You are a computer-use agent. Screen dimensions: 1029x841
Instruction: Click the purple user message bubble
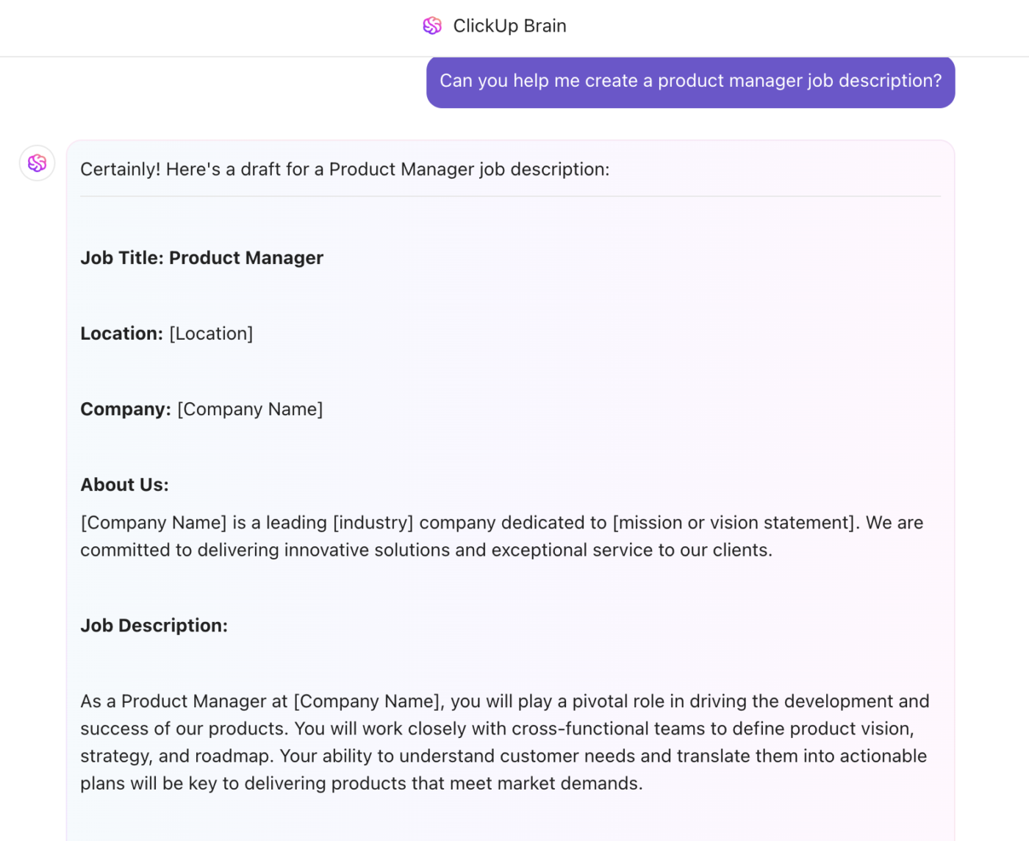pyautogui.click(x=690, y=81)
